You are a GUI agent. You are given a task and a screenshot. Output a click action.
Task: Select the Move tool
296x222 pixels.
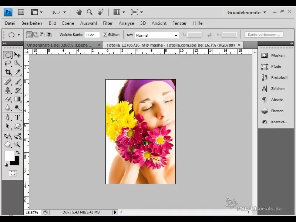tap(17, 55)
